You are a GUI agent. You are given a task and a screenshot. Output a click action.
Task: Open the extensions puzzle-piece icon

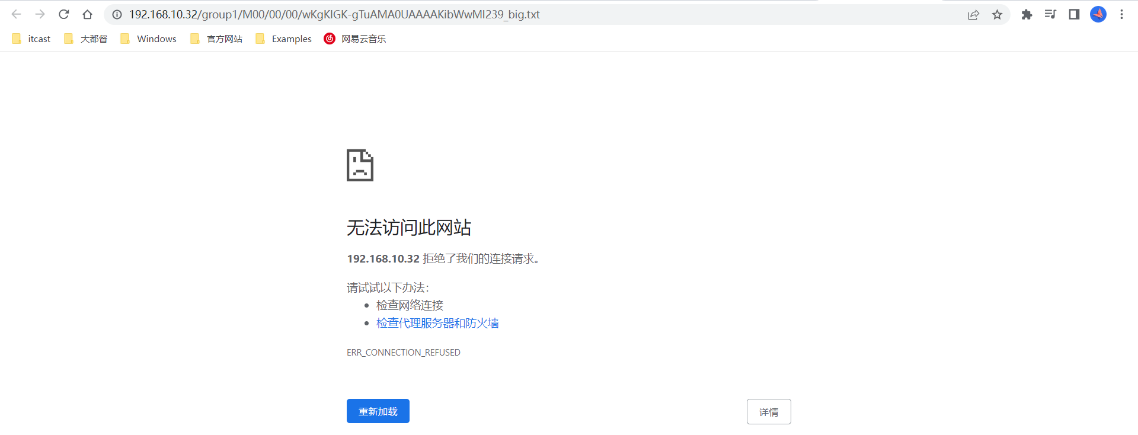tap(1027, 14)
